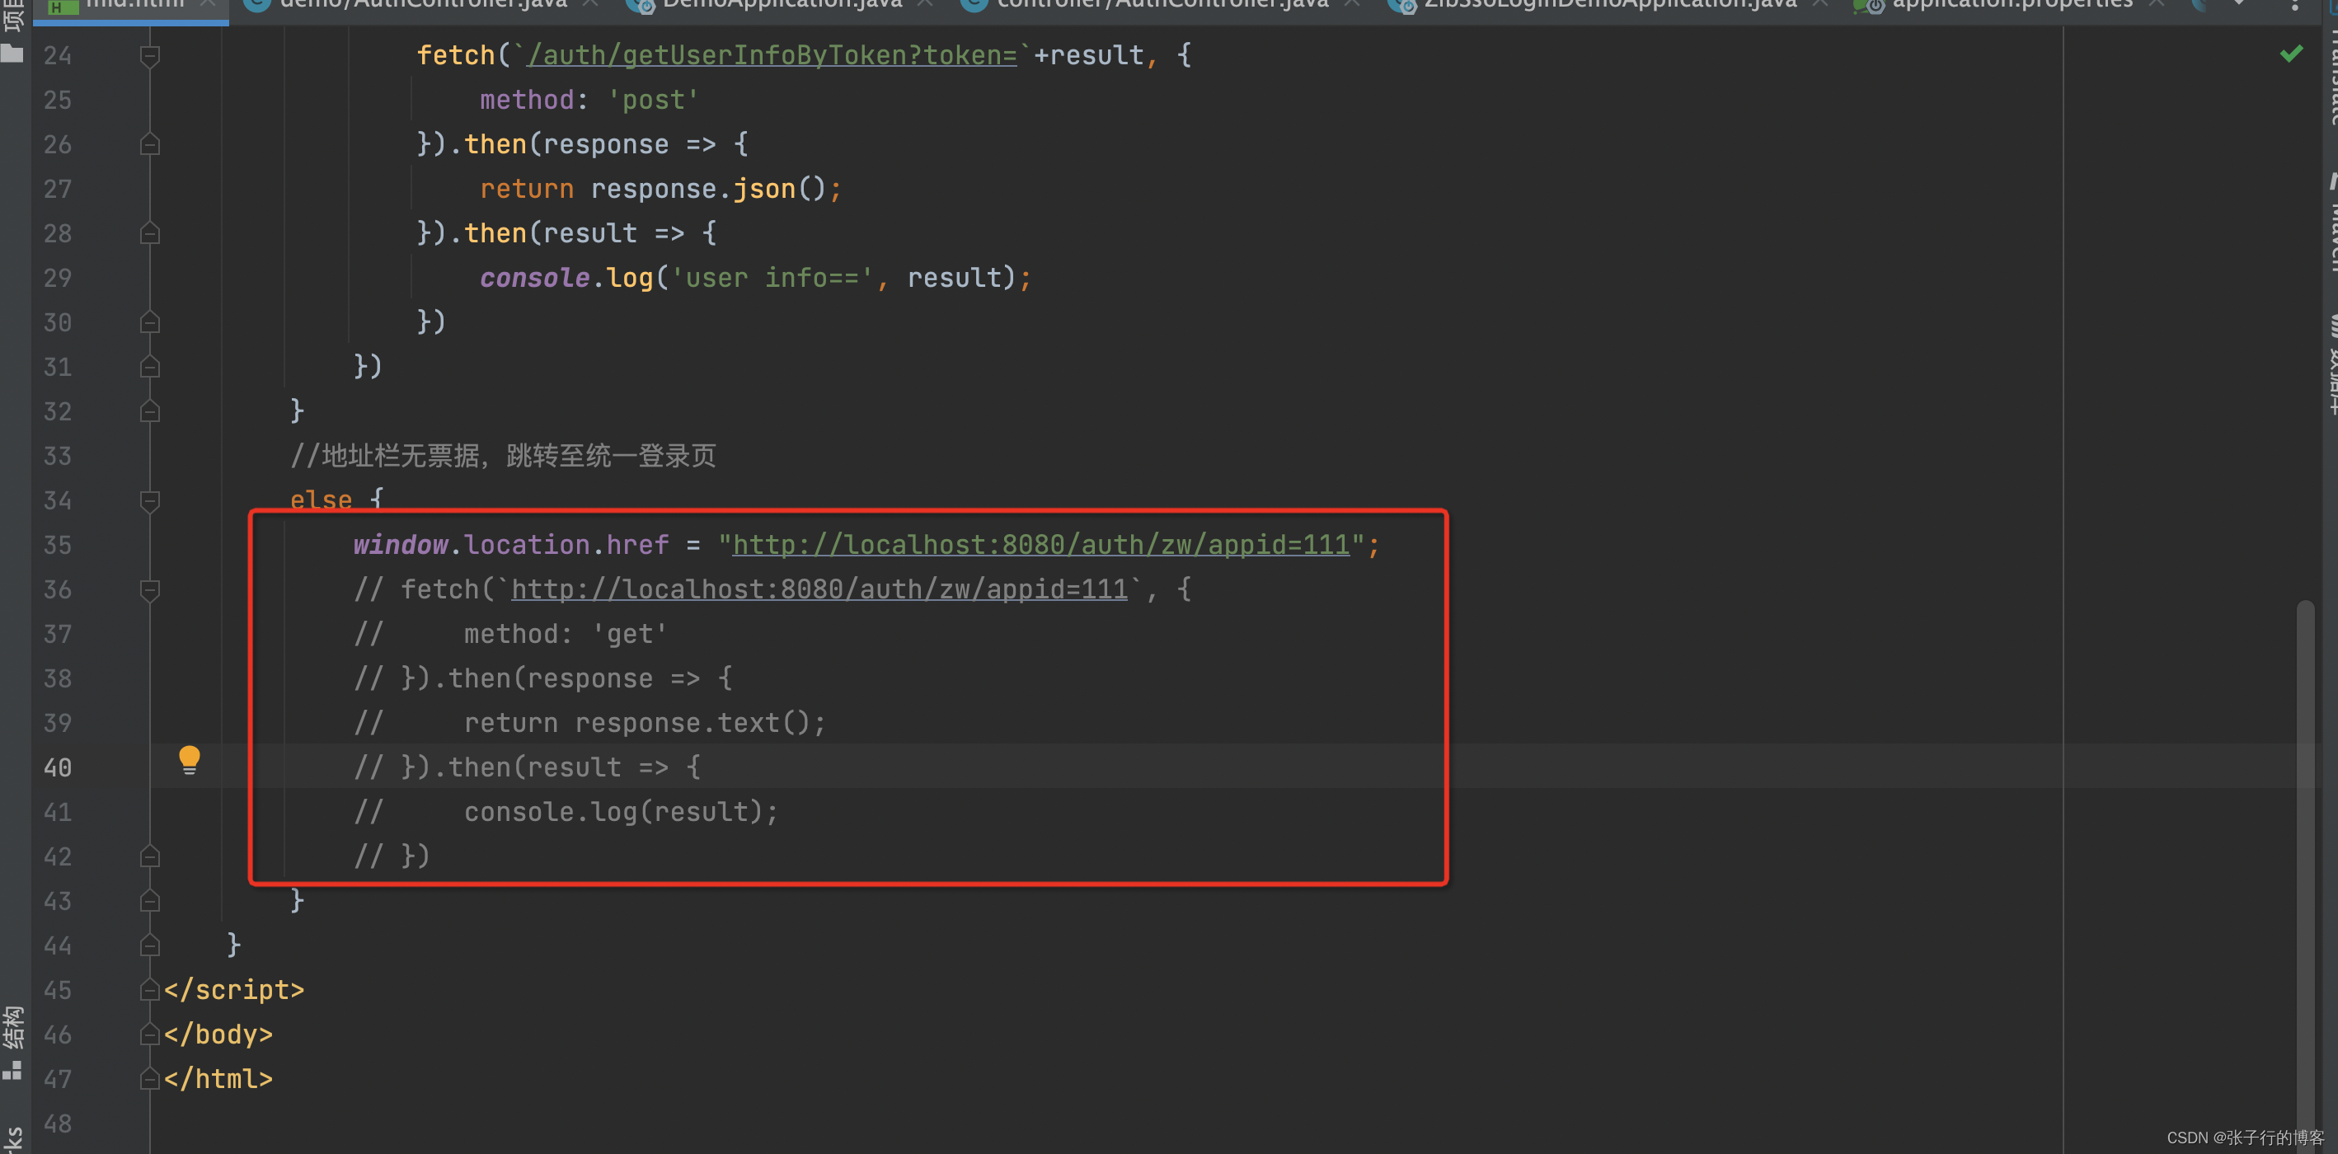Viewport: 2338px width, 1154px height.
Task: Click line number 35 in the gutter
Action: click(58, 547)
